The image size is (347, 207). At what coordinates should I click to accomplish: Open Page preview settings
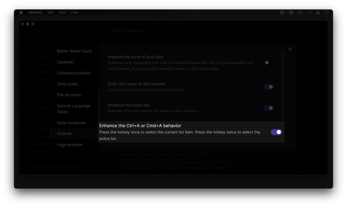tap(69, 145)
